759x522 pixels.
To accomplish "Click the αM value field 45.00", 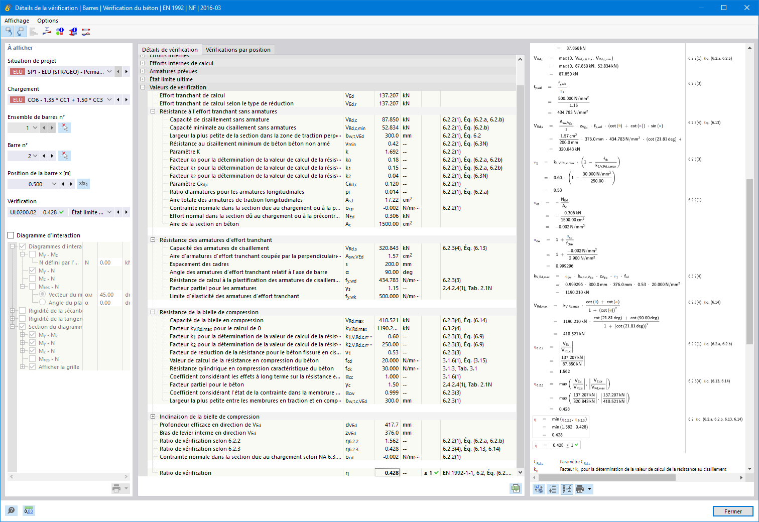I will point(109,295).
